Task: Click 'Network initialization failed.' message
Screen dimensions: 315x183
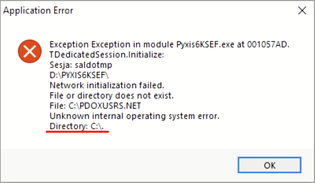Action: click(106, 85)
